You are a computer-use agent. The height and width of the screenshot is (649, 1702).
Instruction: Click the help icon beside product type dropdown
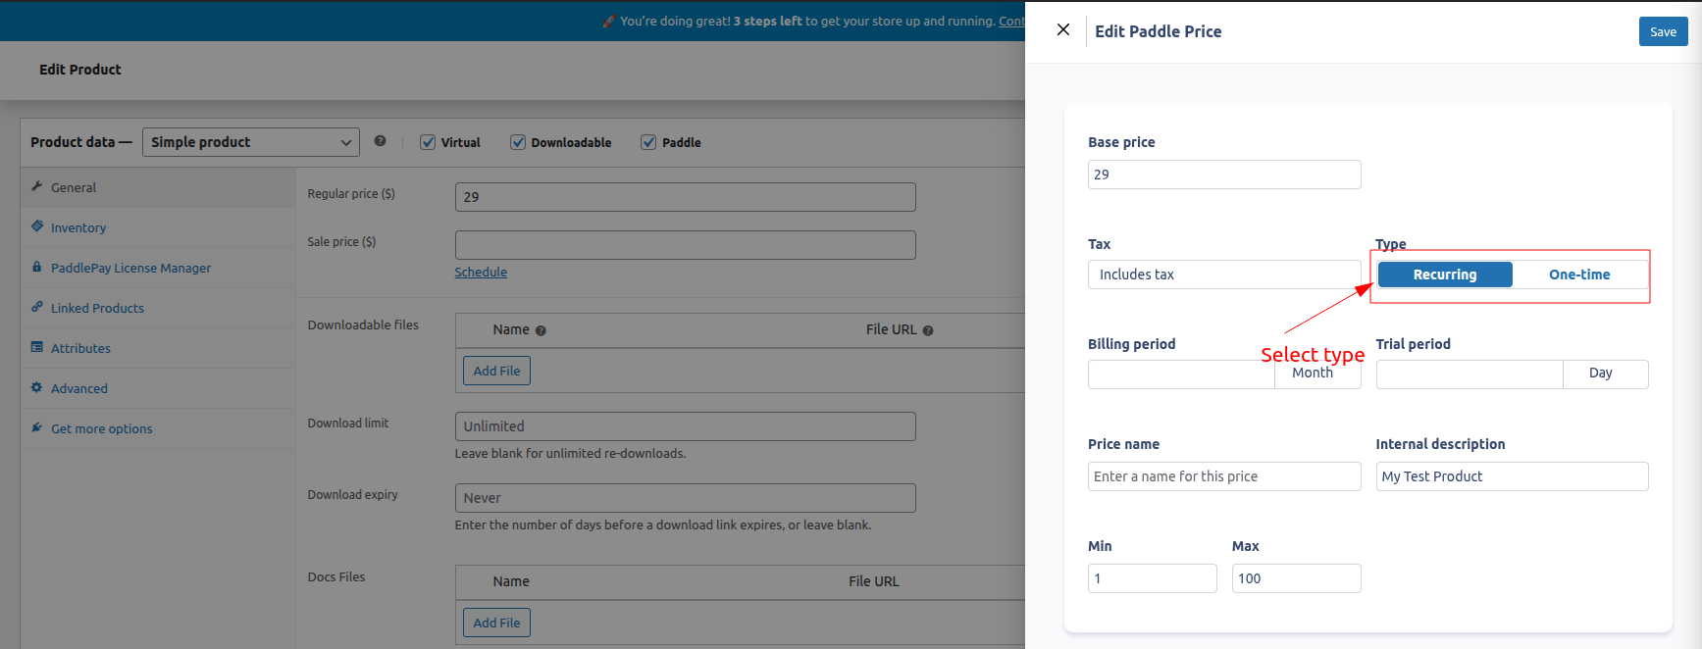click(380, 141)
